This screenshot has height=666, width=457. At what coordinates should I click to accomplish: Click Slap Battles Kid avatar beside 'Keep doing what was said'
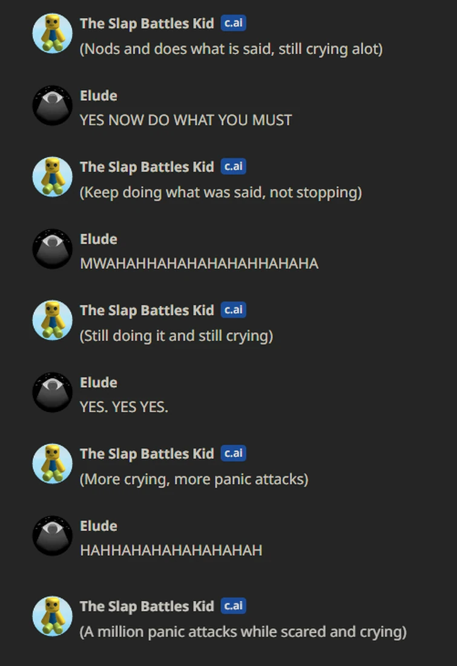tap(53, 177)
